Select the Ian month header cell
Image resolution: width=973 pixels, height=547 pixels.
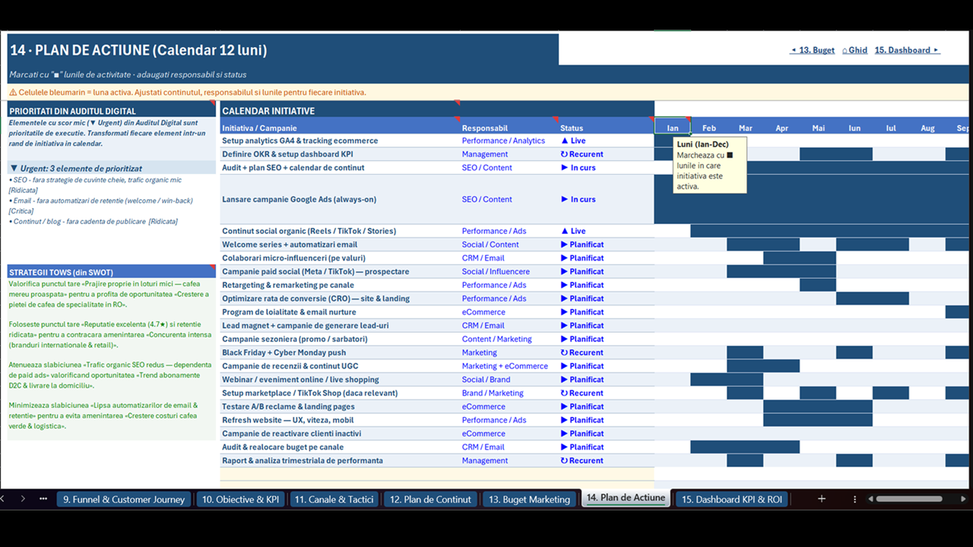(672, 128)
